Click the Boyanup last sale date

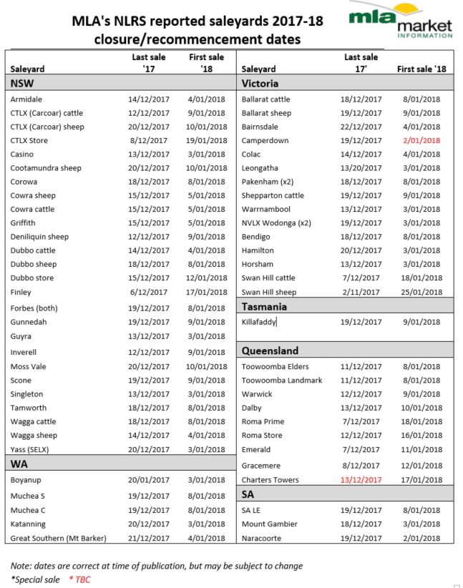(149, 479)
